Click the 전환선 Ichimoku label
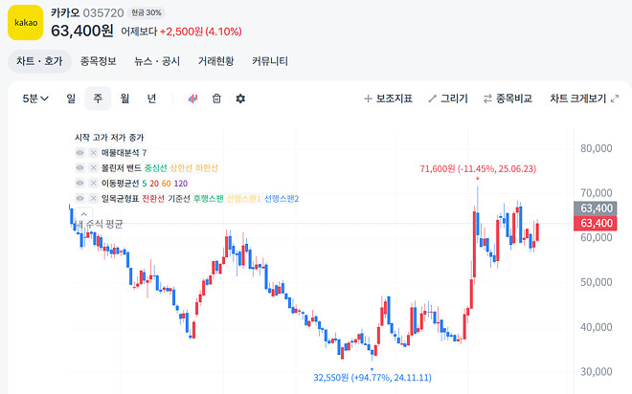This screenshot has height=394, width=632. pos(153,199)
